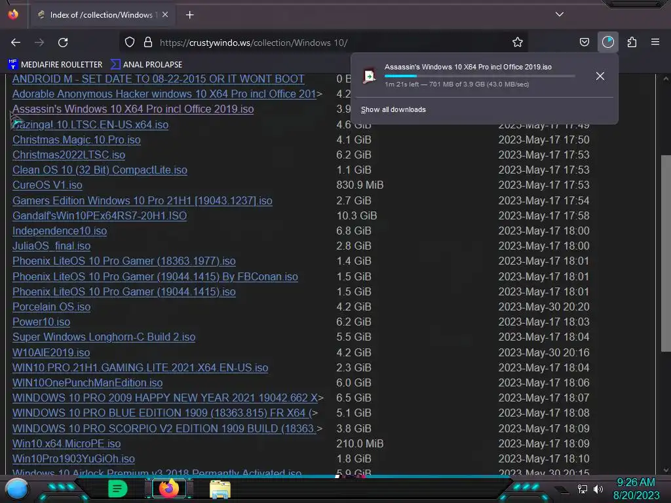Viewport: 671px width, 503px height.
Task: Open tracking protection shield icon
Action: pos(130,43)
